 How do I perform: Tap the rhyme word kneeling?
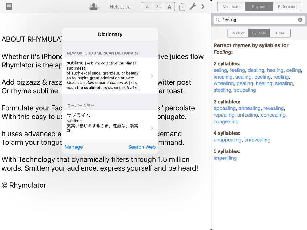[x=223, y=77]
